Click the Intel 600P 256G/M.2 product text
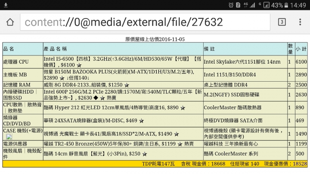310x174 pixels. pyautogui.click(x=123, y=95)
